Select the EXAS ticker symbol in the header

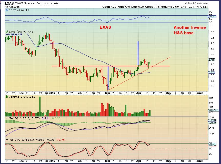pyautogui.click(x=9, y=3)
